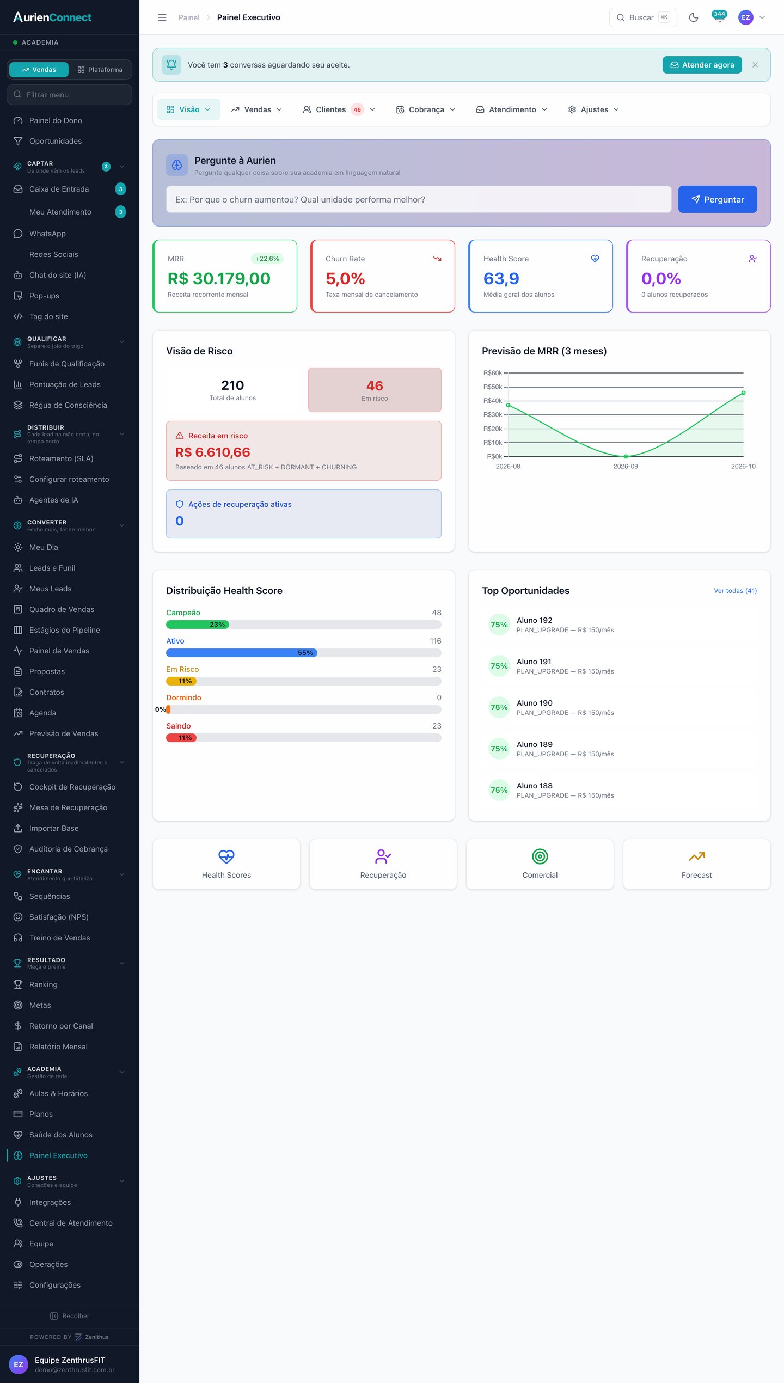784x1383 pixels.
Task: Toggle dark mode with the moon icon
Action: point(693,17)
